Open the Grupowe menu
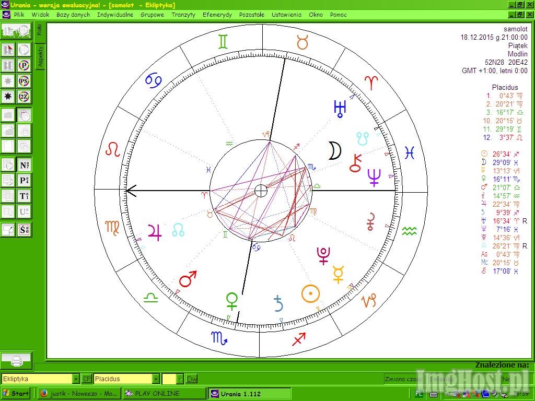 [x=152, y=15]
